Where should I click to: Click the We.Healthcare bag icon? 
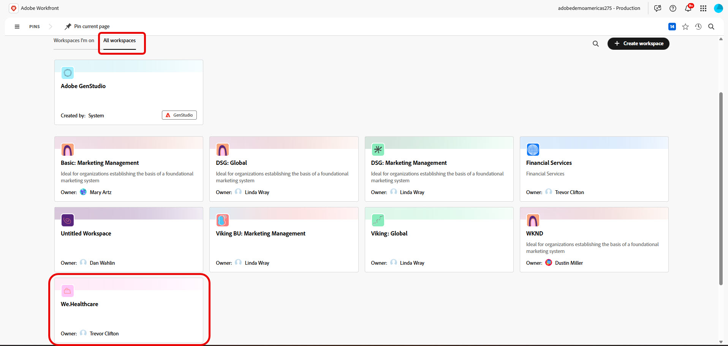tap(68, 291)
